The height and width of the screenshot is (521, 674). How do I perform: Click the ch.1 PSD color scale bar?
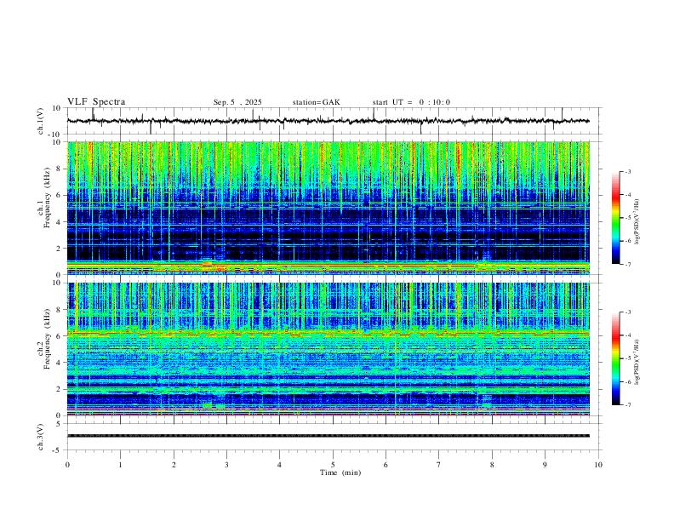pyautogui.click(x=615, y=218)
